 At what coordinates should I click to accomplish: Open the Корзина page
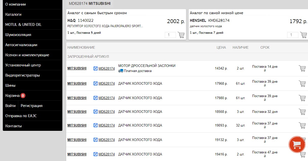[x=12, y=96]
